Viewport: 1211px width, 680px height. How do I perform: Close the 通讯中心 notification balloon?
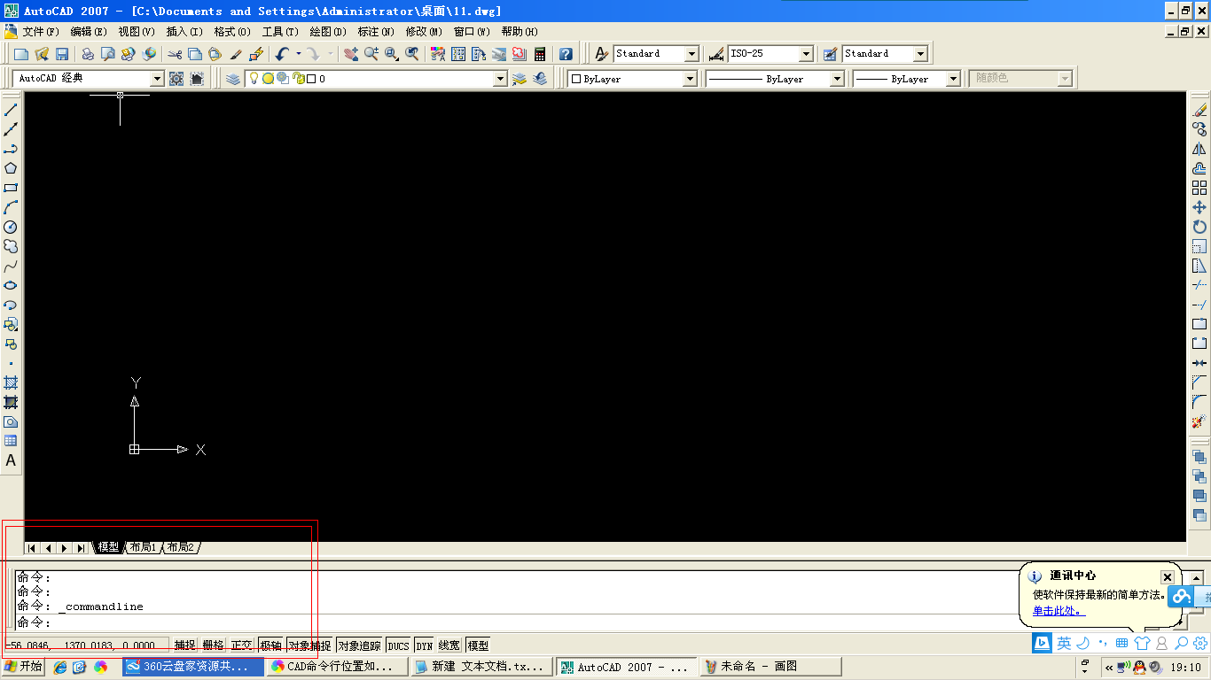(x=1168, y=577)
